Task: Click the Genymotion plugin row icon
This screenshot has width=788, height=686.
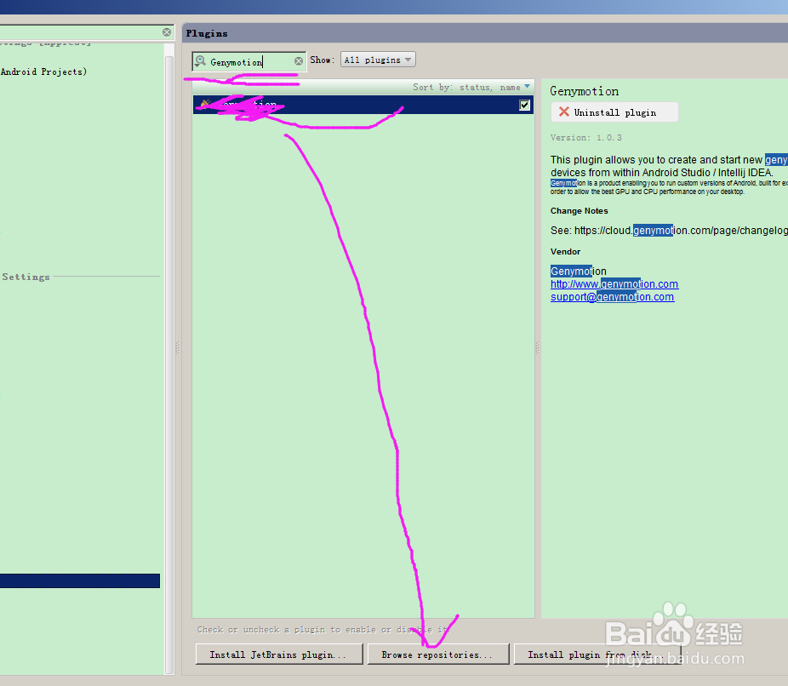Action: pos(205,104)
